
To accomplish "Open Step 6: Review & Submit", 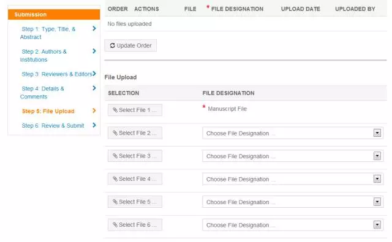I will click(53, 125).
